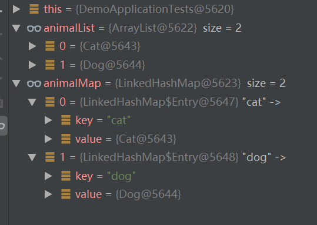Click the field icon of Cat@5643 list element
The width and height of the screenshot is (317, 225).
50,46
